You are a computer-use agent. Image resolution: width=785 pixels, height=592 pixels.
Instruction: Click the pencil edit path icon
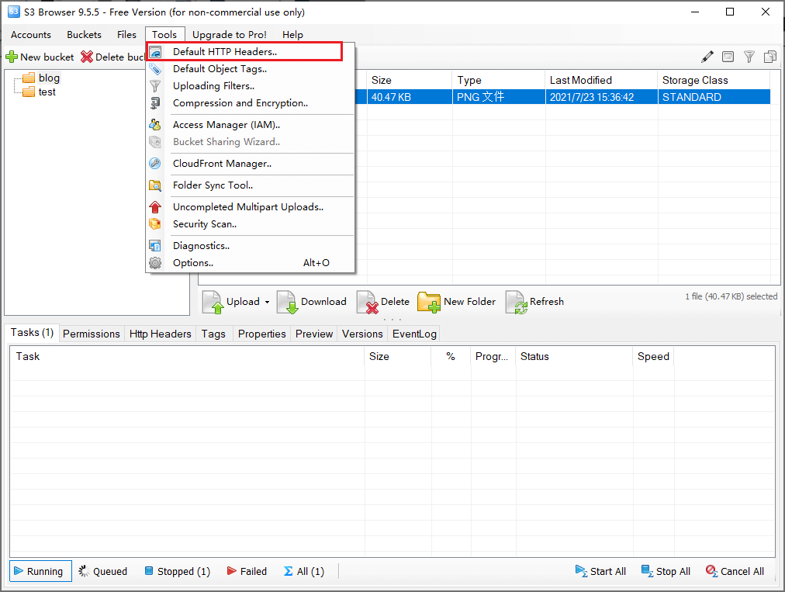pos(707,57)
